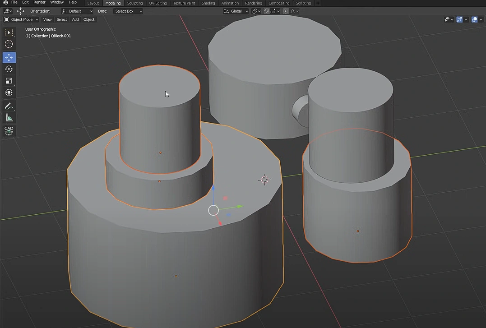This screenshot has width=486, height=328.
Task: Select the Move tool
Action: tap(9, 57)
